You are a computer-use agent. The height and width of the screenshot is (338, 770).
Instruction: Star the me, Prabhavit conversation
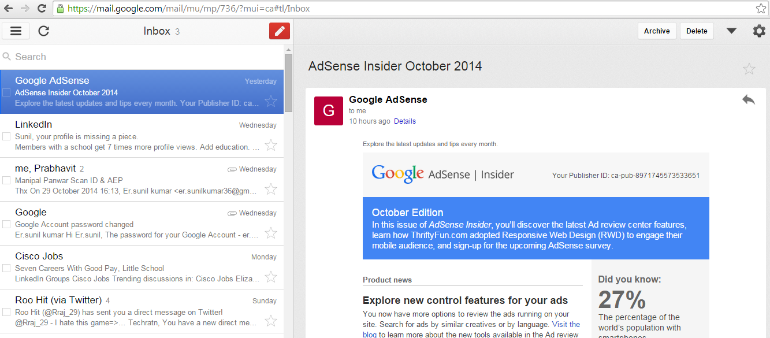click(271, 189)
